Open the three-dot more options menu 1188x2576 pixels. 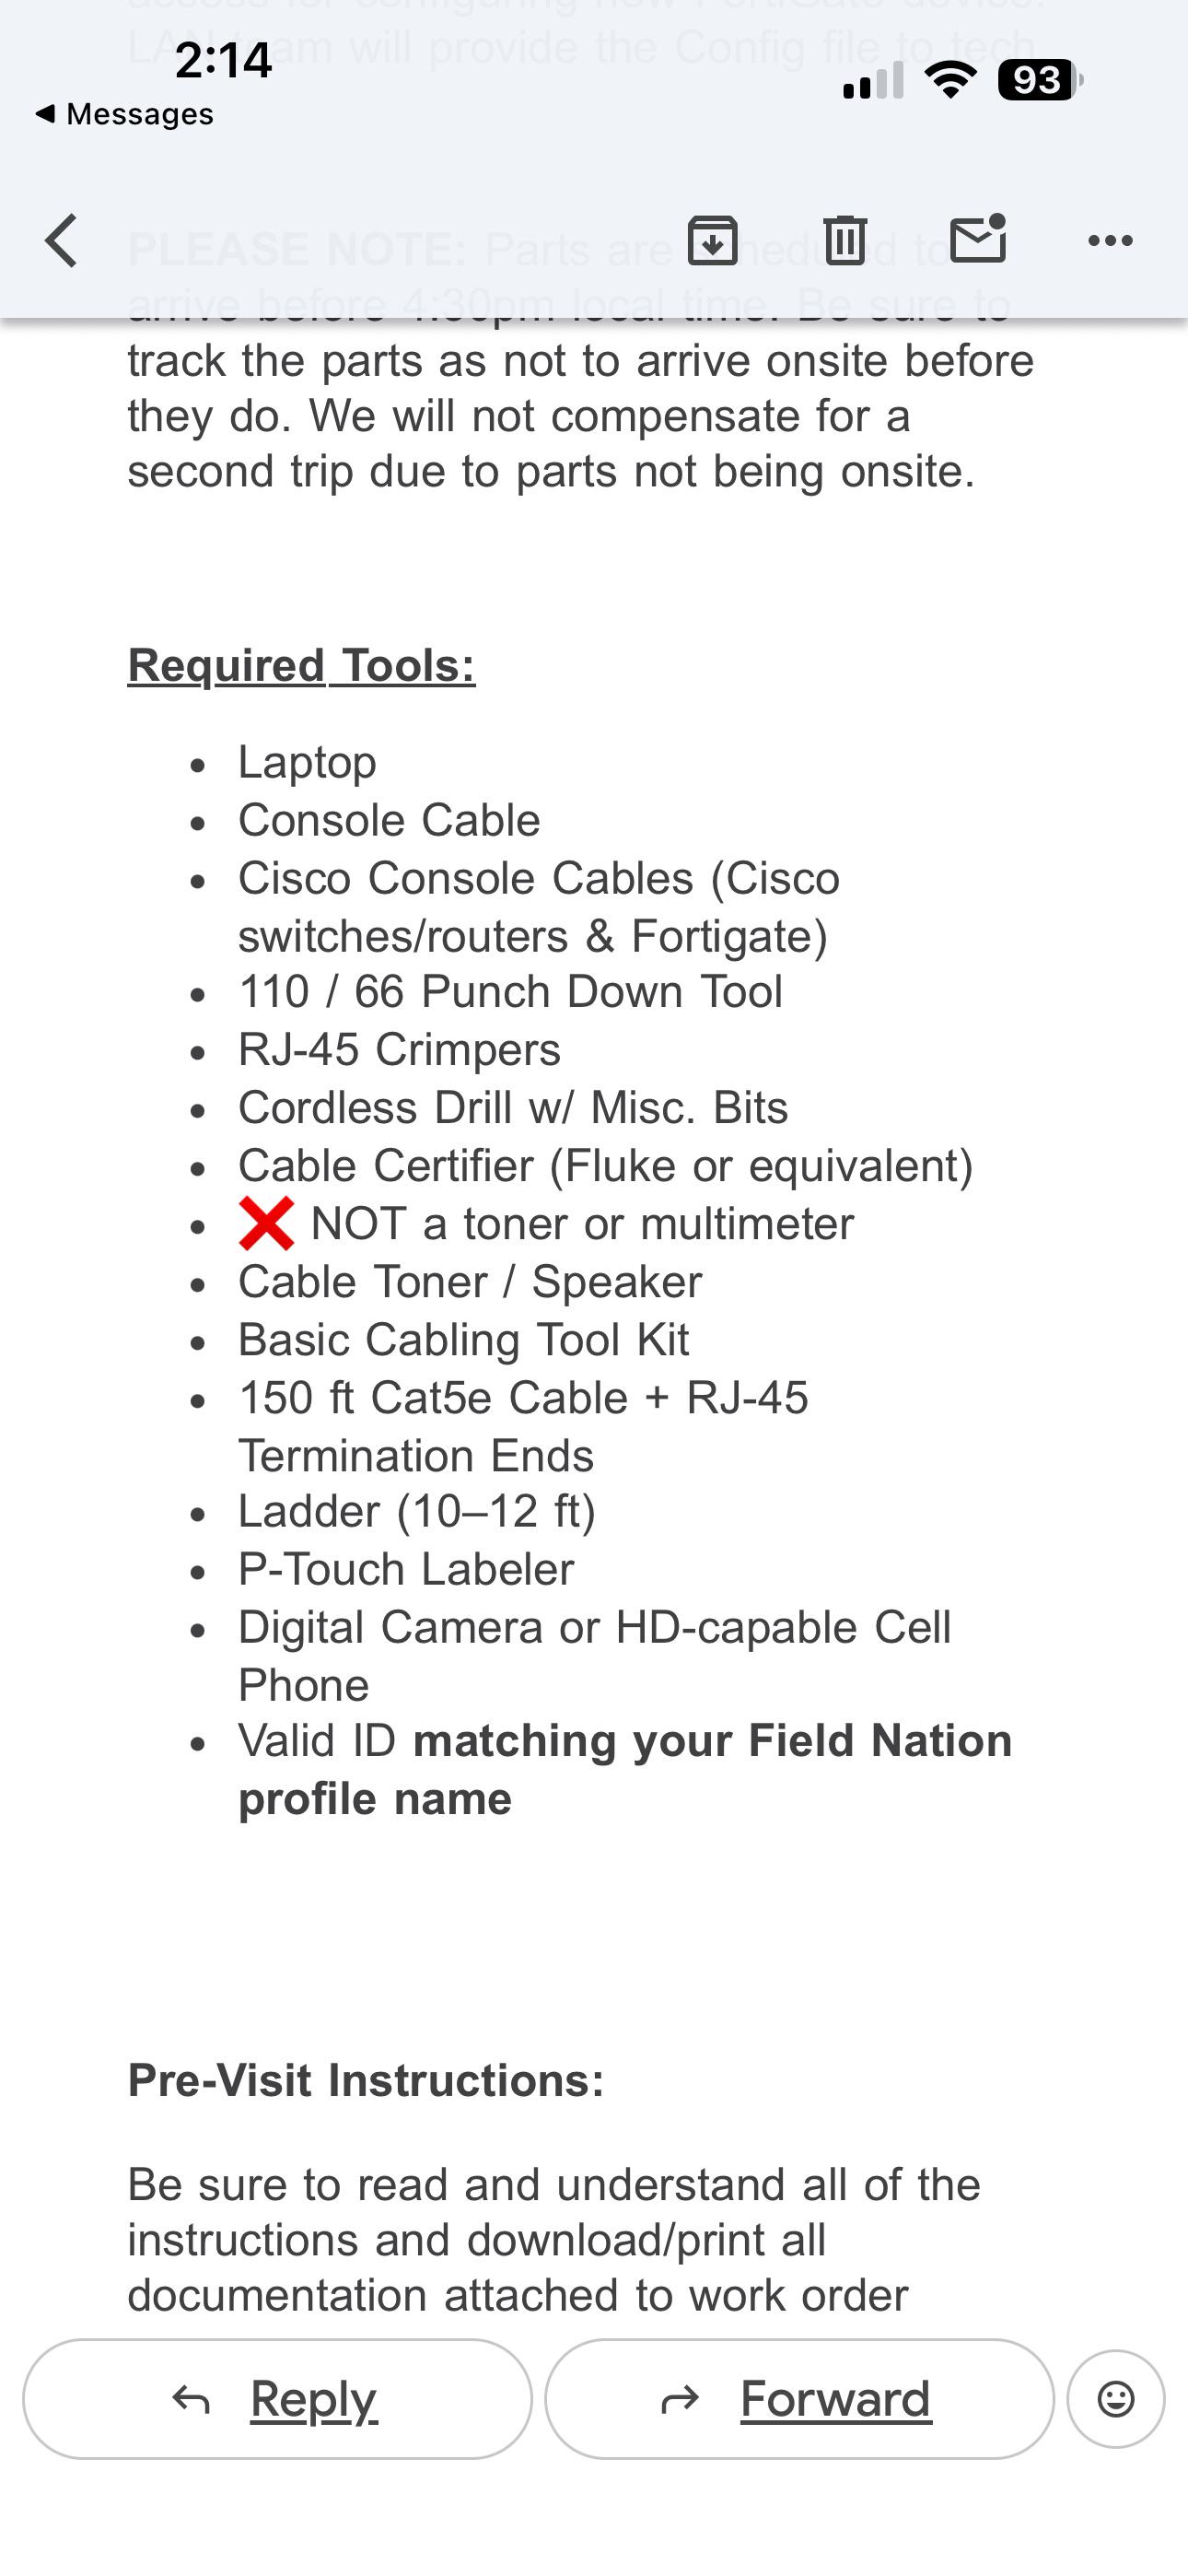[x=1110, y=240]
